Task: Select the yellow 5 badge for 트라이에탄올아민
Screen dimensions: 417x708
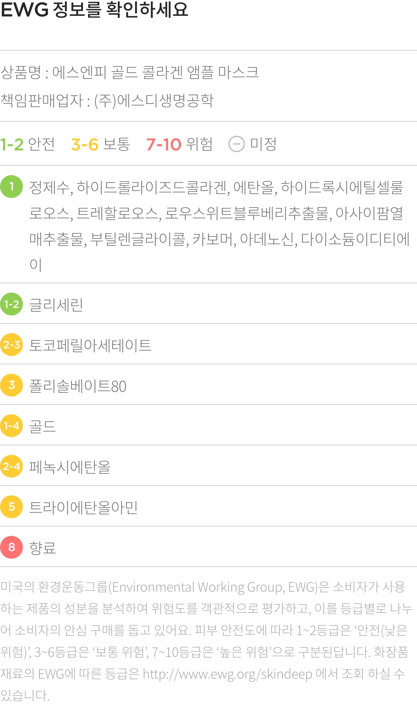Action: pyautogui.click(x=11, y=507)
